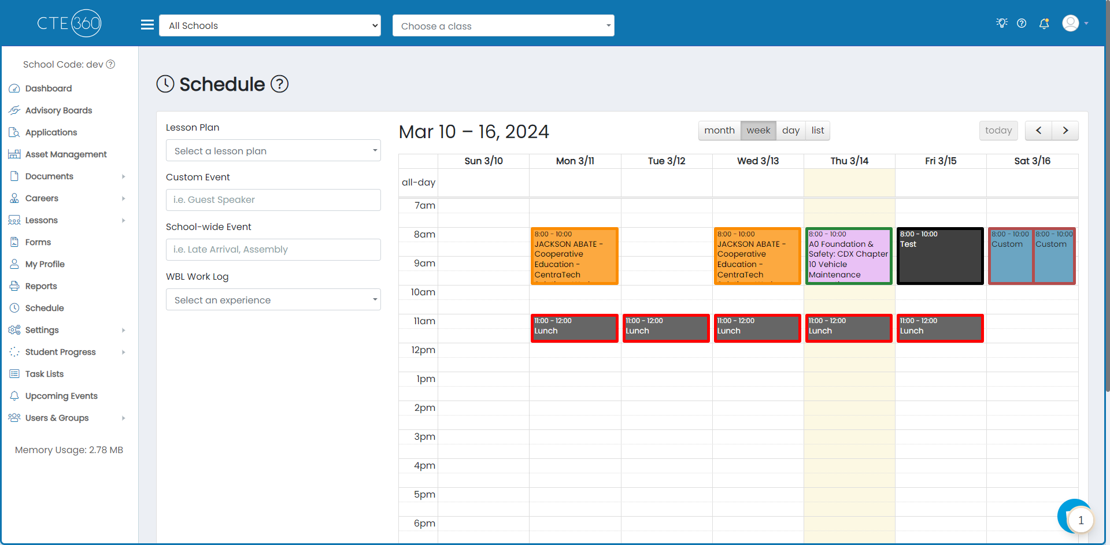Go to the previous week
This screenshot has height=545, width=1110.
(1038, 131)
